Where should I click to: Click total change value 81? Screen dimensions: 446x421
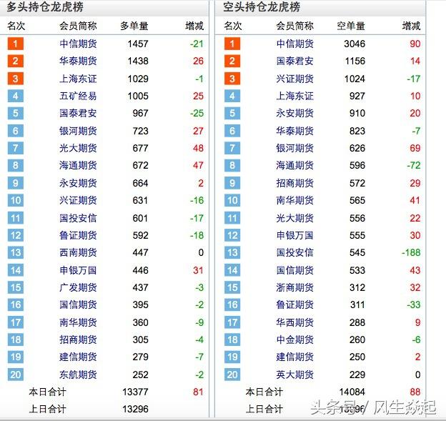click(198, 392)
